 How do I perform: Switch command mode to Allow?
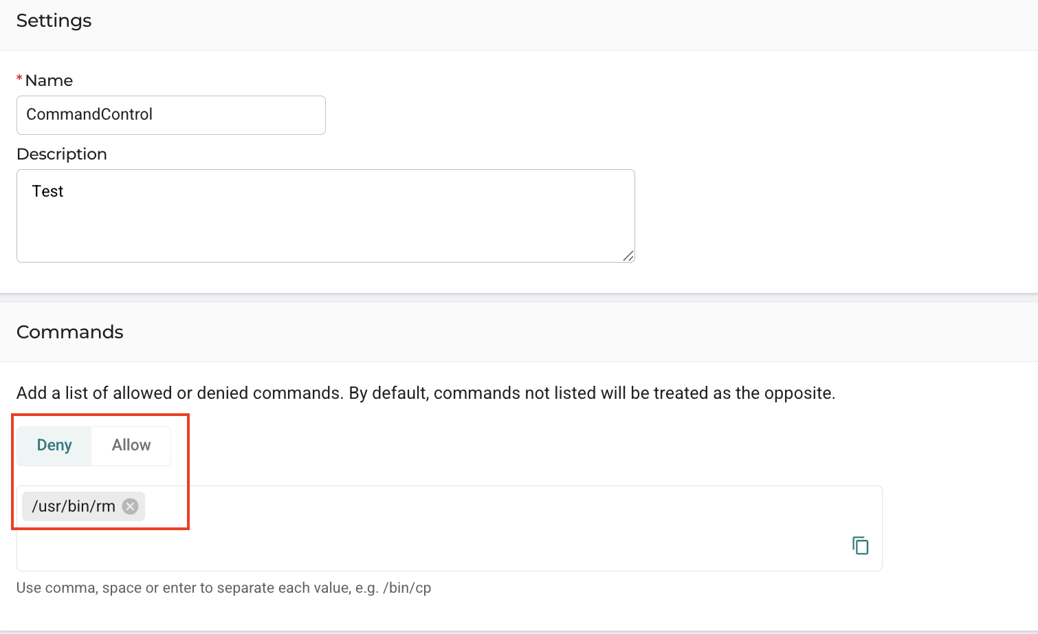(131, 446)
